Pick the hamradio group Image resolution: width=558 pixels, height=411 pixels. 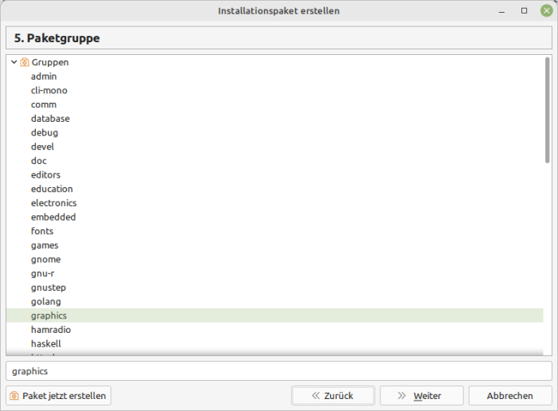(275, 330)
